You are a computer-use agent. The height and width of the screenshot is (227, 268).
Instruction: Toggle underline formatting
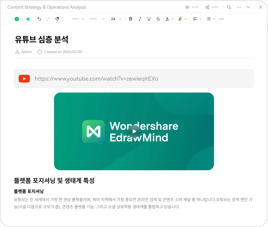click(149, 19)
